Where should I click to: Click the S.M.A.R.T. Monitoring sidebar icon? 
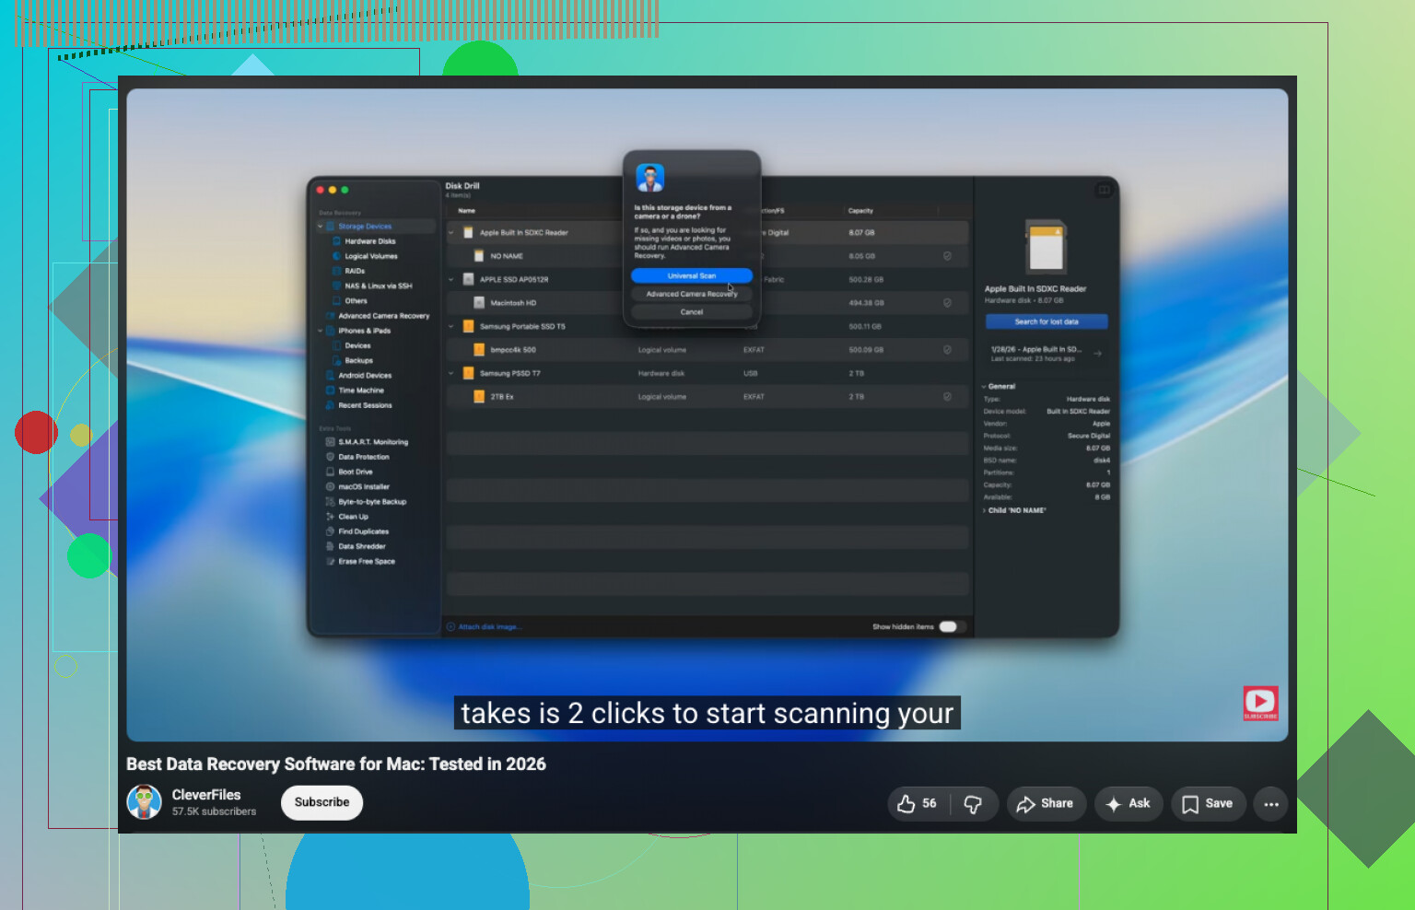pyautogui.click(x=330, y=442)
